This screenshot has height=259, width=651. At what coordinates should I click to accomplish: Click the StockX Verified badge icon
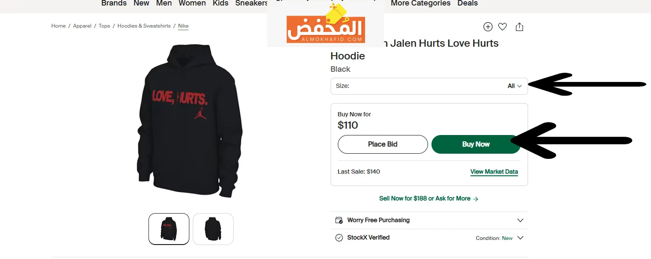pyautogui.click(x=339, y=238)
